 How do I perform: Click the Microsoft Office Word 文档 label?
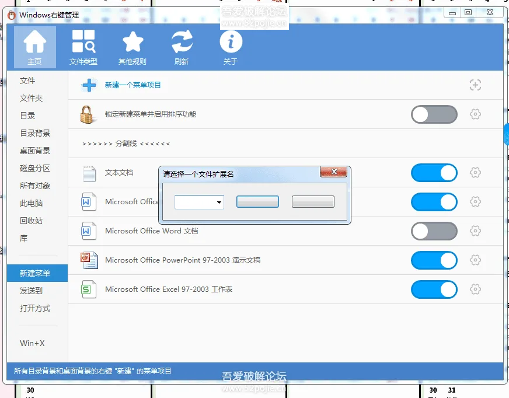pyautogui.click(x=152, y=231)
